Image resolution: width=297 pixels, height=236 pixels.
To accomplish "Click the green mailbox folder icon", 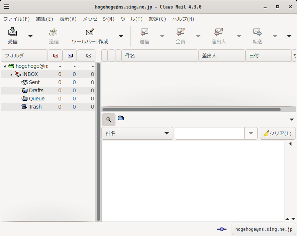I will (x=11, y=66).
